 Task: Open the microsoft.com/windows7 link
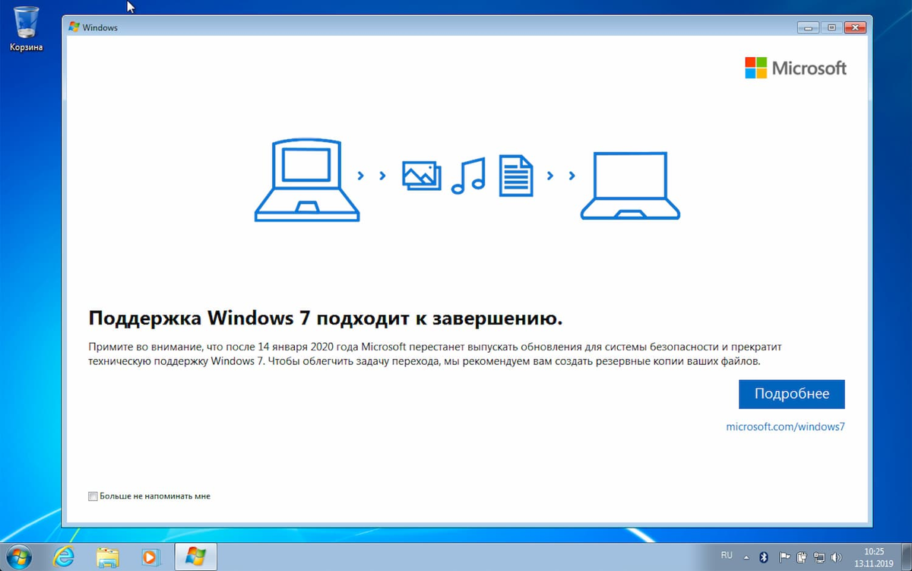tap(785, 427)
